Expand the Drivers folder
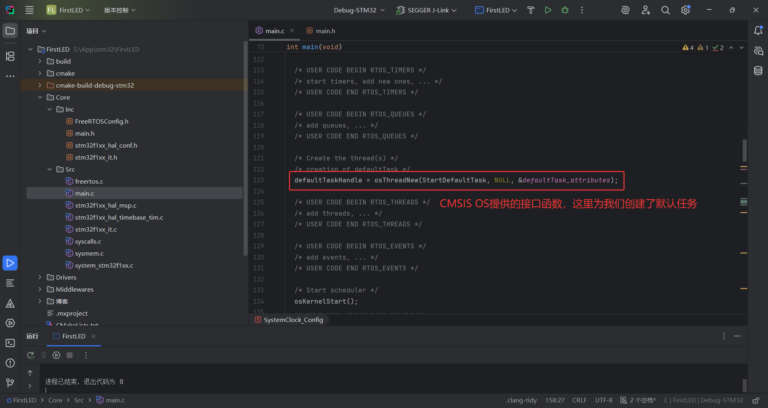This screenshot has height=408, width=768. coord(40,277)
